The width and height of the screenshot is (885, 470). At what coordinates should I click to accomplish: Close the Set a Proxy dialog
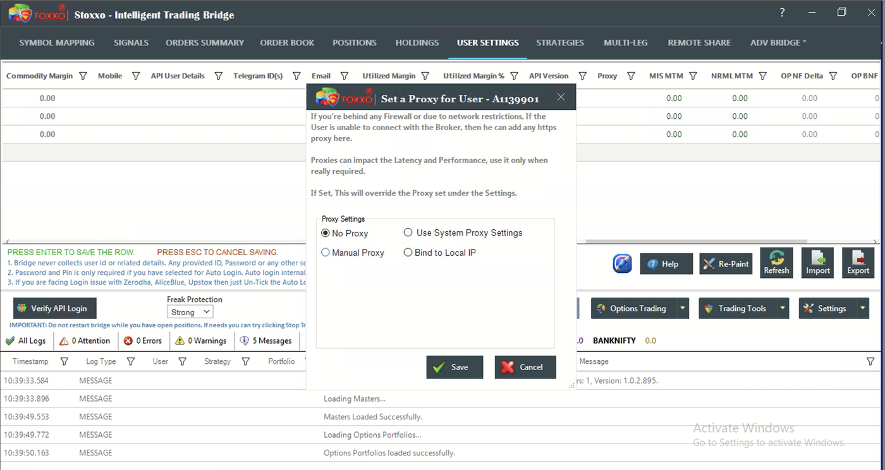tap(561, 97)
